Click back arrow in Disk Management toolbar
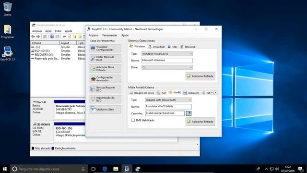 click(33, 37)
